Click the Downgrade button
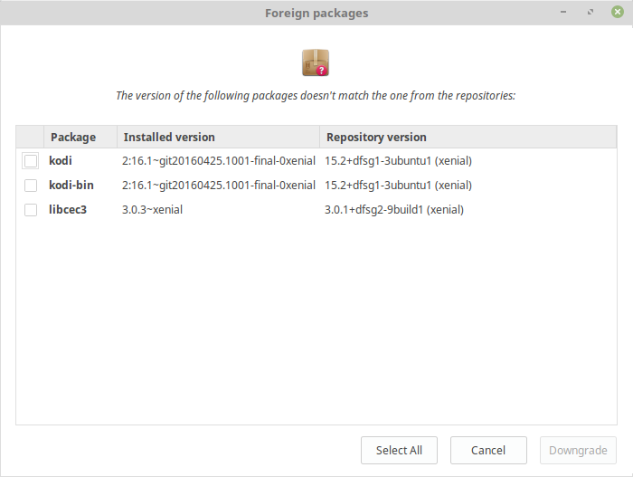 [578, 450]
